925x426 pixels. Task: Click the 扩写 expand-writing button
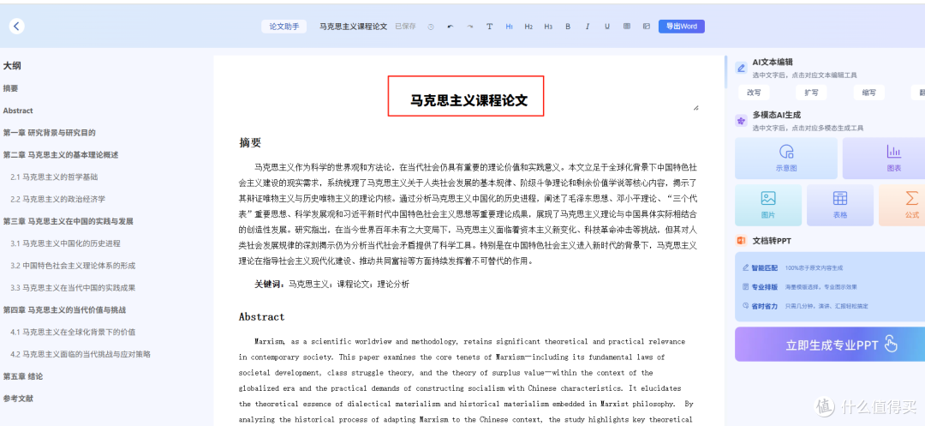[811, 93]
